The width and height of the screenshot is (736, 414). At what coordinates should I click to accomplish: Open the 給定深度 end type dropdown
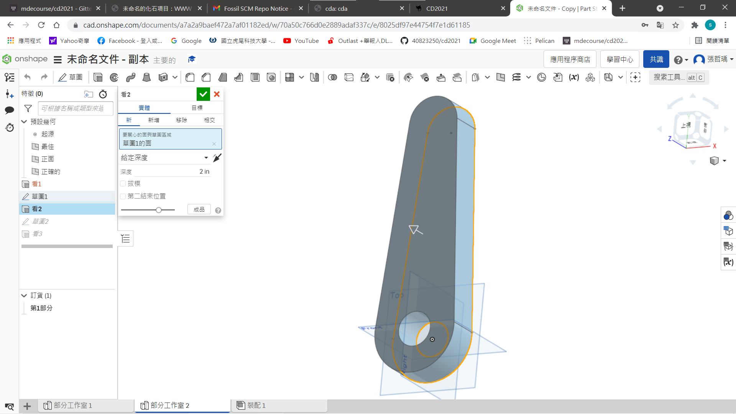165,158
